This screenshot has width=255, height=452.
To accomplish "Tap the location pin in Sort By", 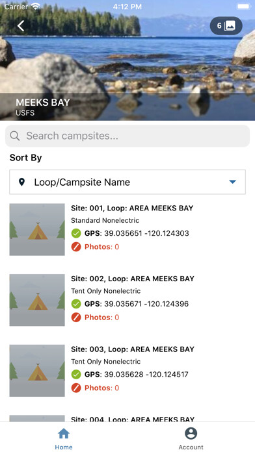I will click(21, 182).
